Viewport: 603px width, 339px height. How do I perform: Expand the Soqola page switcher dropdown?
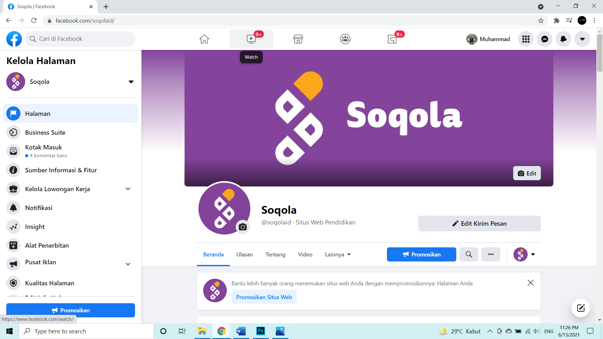(131, 82)
